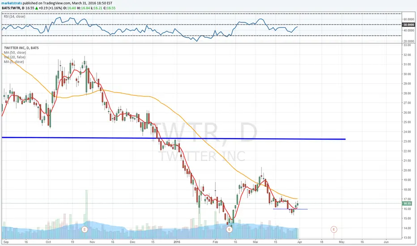Viewport: 417px width, 246px height.
Task: Click the current price label 16.55
Action: click(407, 204)
